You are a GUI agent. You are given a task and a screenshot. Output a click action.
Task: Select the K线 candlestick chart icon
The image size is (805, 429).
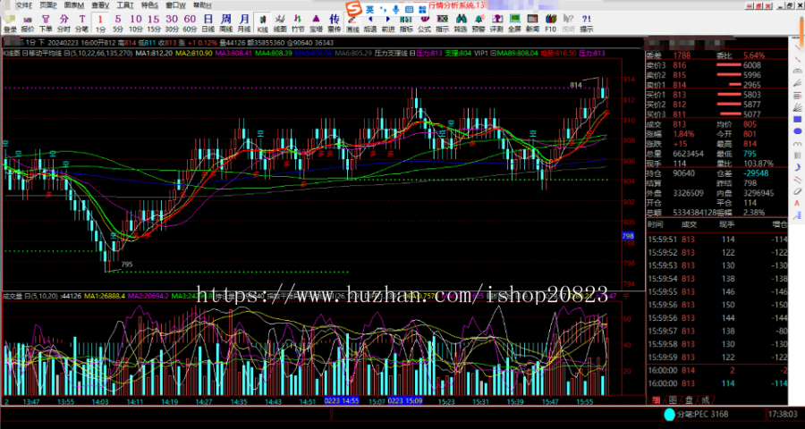[263, 23]
